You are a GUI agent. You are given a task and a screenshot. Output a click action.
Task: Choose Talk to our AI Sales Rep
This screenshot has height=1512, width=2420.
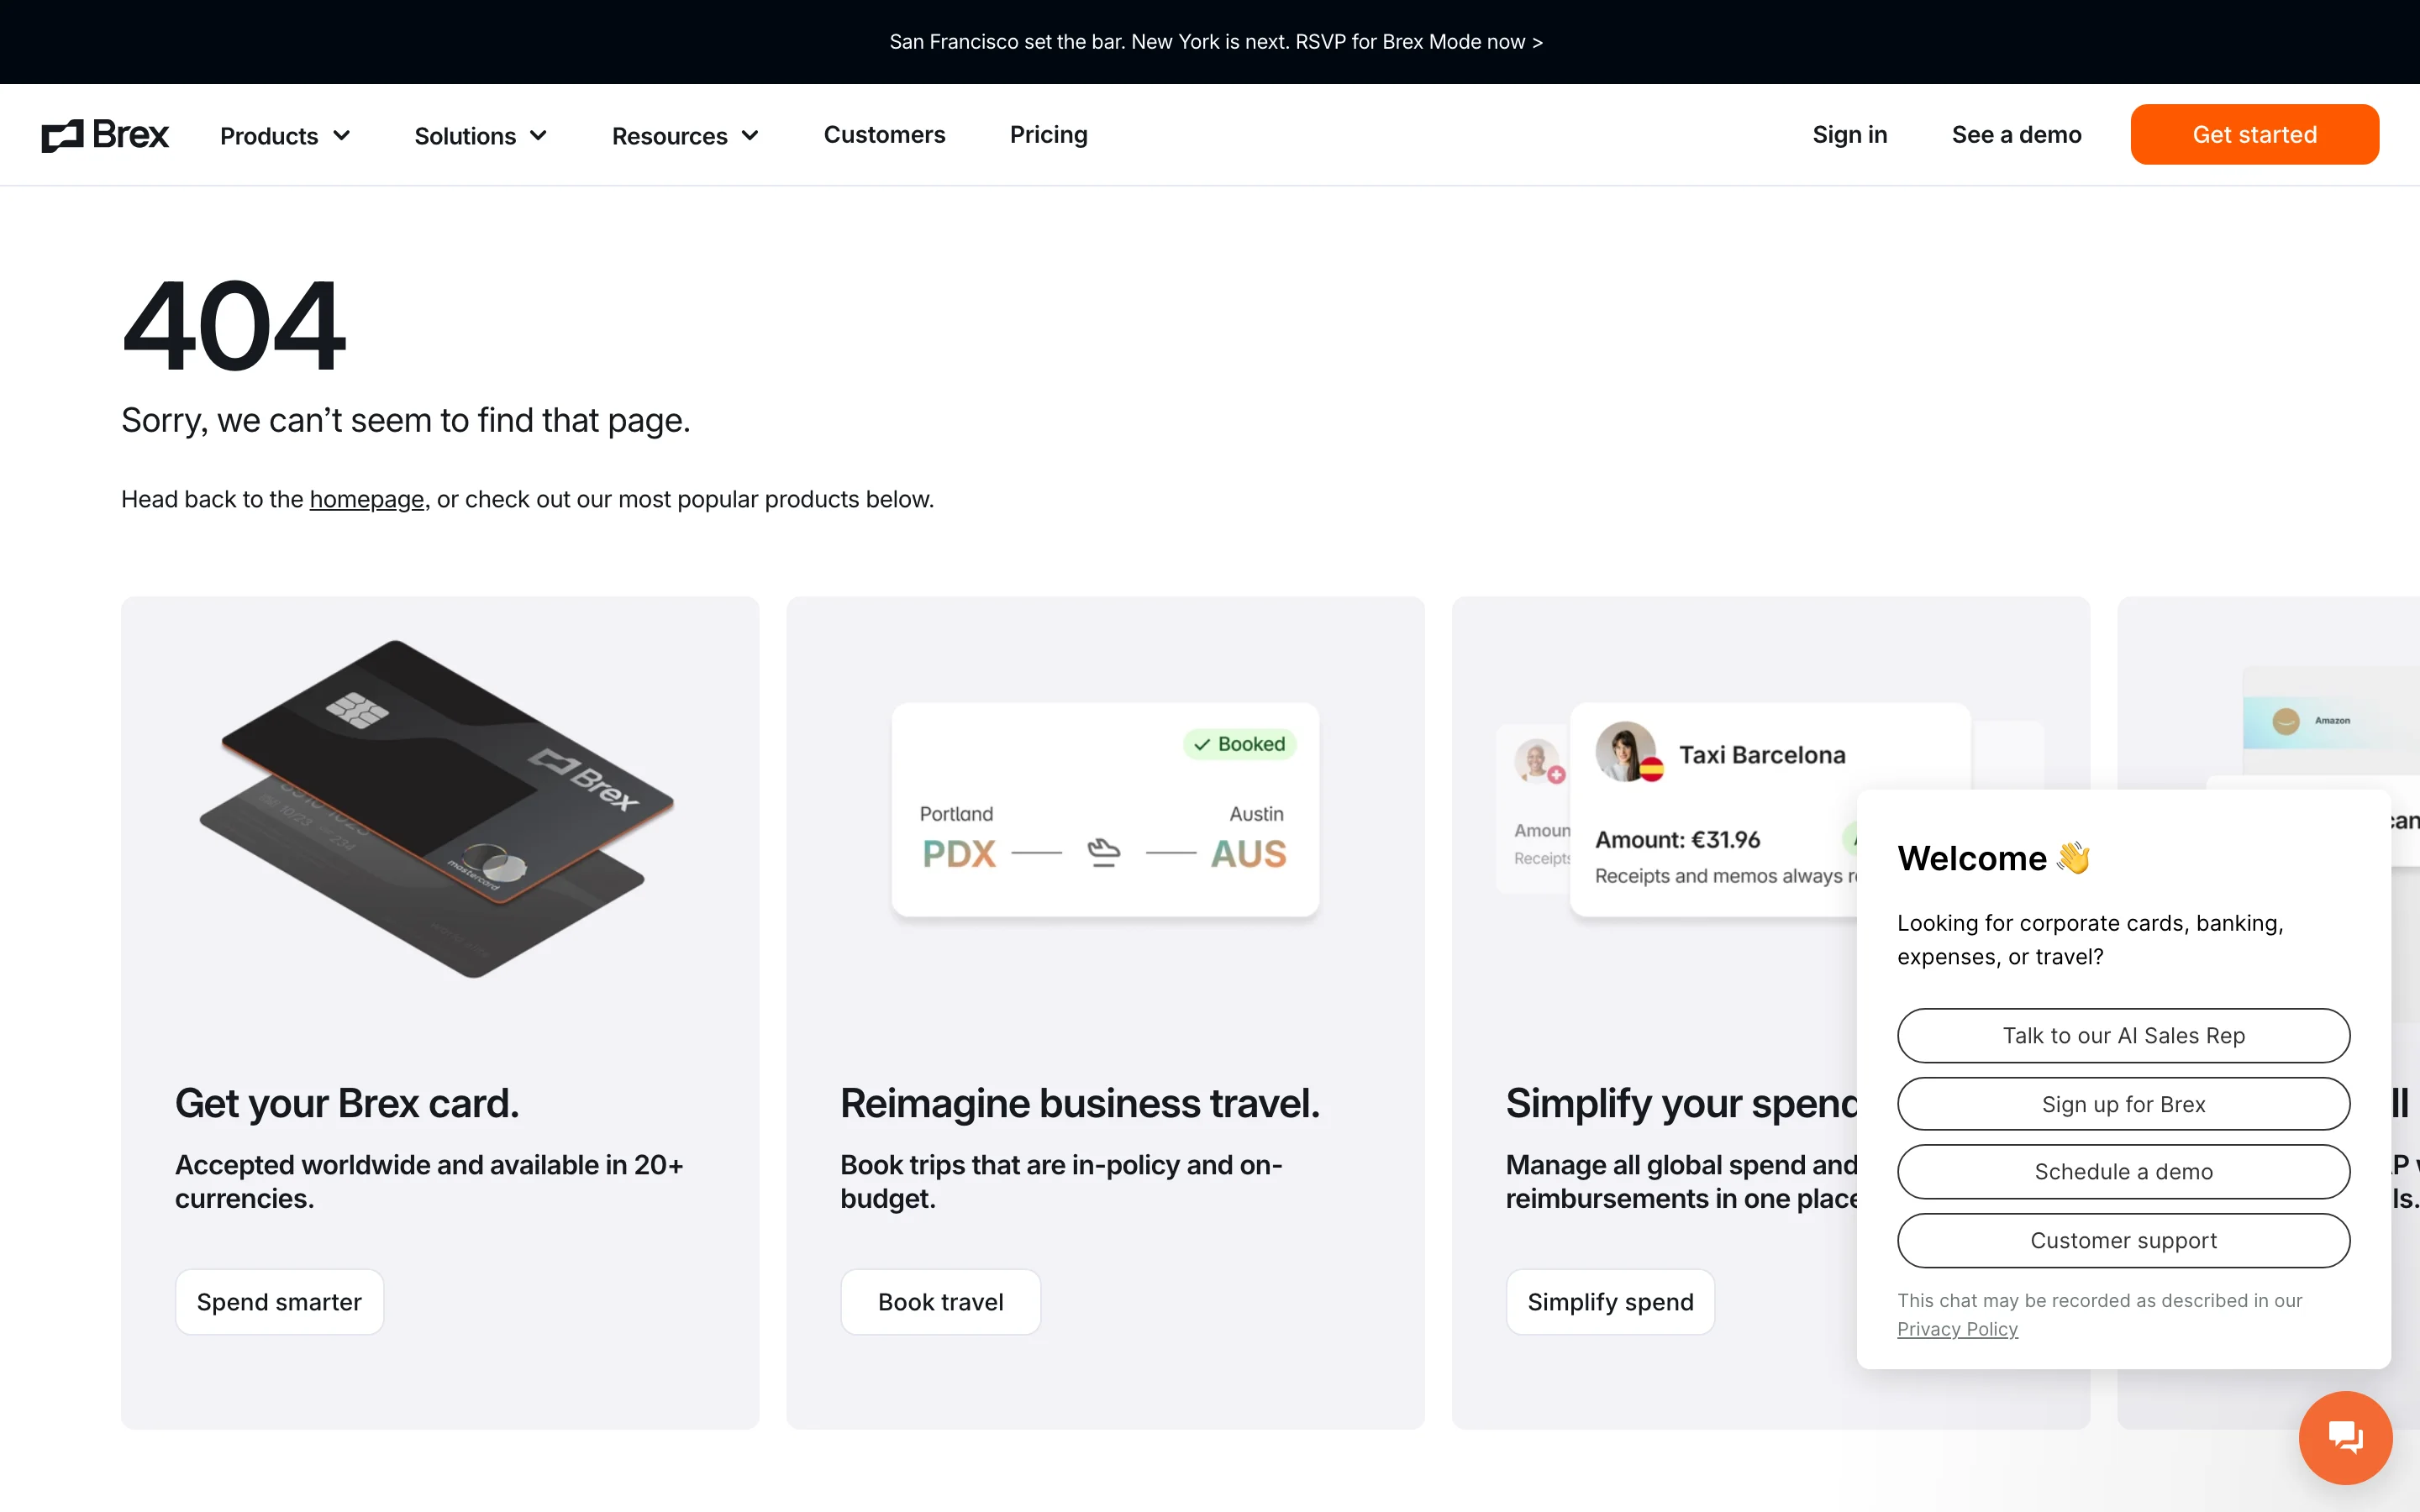(2123, 1035)
